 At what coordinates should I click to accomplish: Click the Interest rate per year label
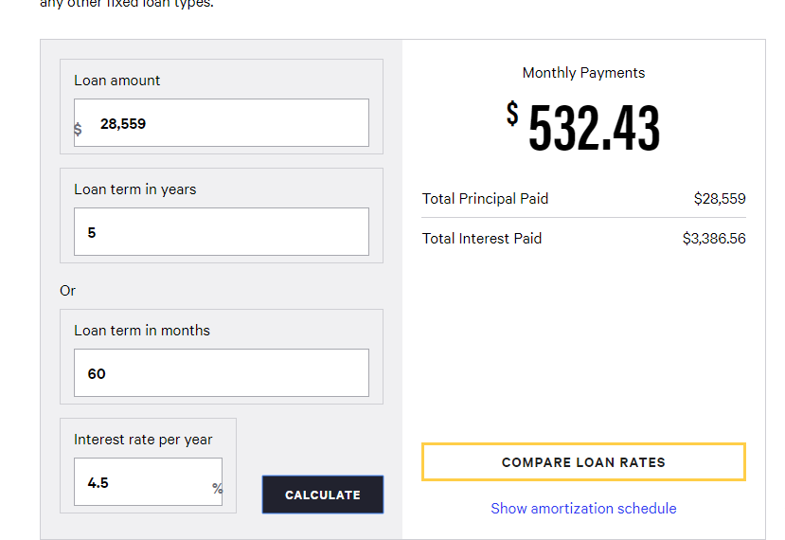point(143,440)
